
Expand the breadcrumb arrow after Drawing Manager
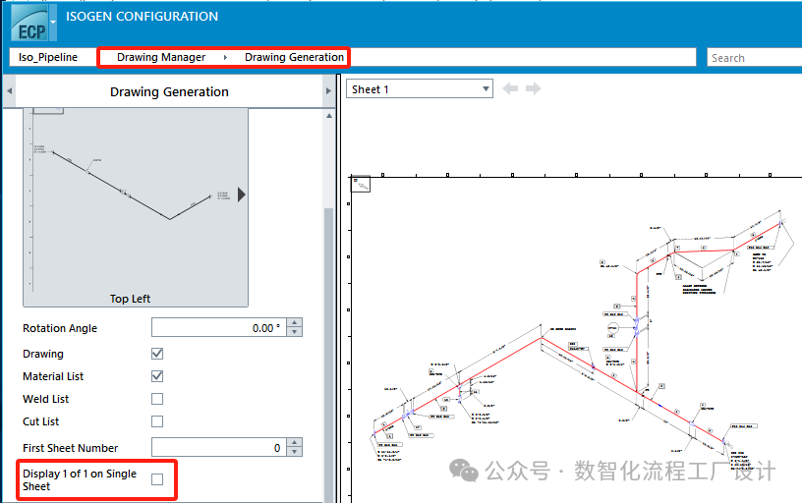[225, 57]
